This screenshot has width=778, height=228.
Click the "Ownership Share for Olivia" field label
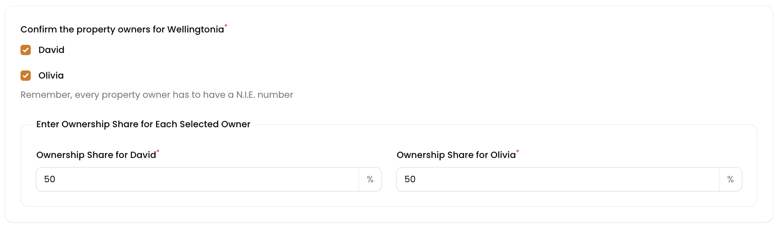click(x=456, y=155)
